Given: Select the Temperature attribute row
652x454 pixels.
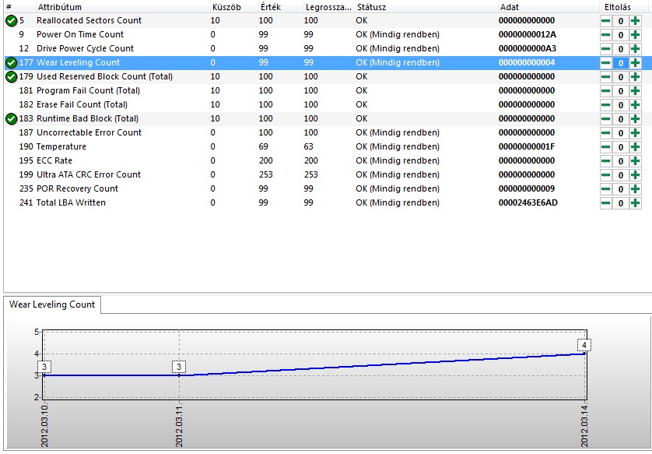Looking at the screenshot, I should [328, 147].
